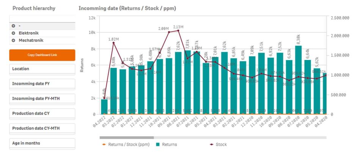Select the Returns bar for 05.2020

click(317, 91)
